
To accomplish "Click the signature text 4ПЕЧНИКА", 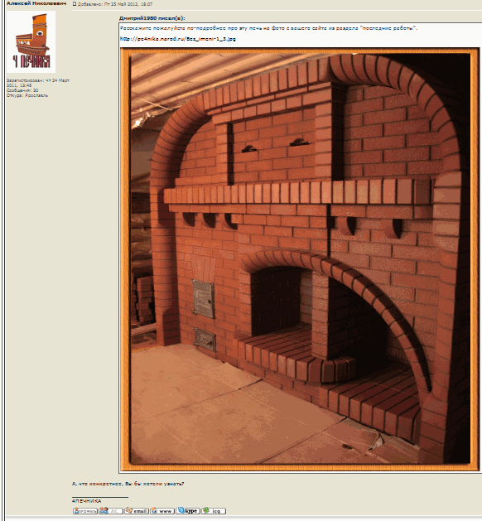I will point(86,501).
